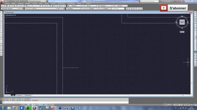This screenshot has width=197, height=110.
Task: Open the File Explorer folder on taskbar
Action: [x=9, y=108]
